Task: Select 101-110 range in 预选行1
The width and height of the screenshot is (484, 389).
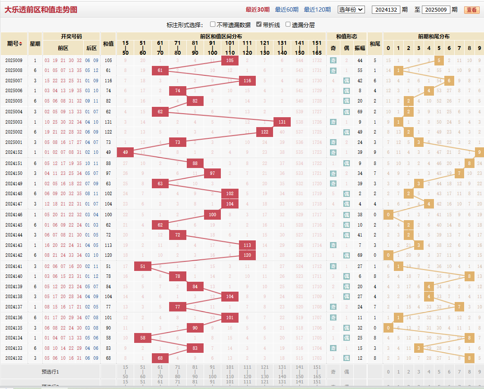Action: pos(229,372)
